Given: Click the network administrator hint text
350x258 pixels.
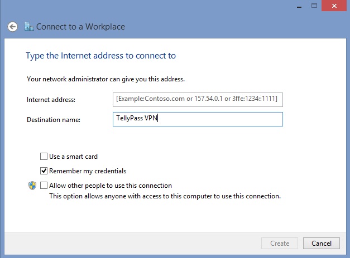Looking at the screenshot, I should [x=106, y=79].
